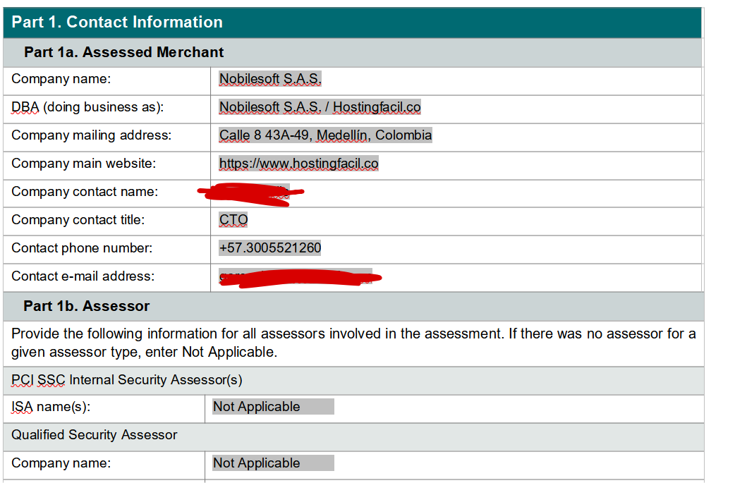
Task: Click the Qualified Security Assessor section row
Action: tap(94, 435)
